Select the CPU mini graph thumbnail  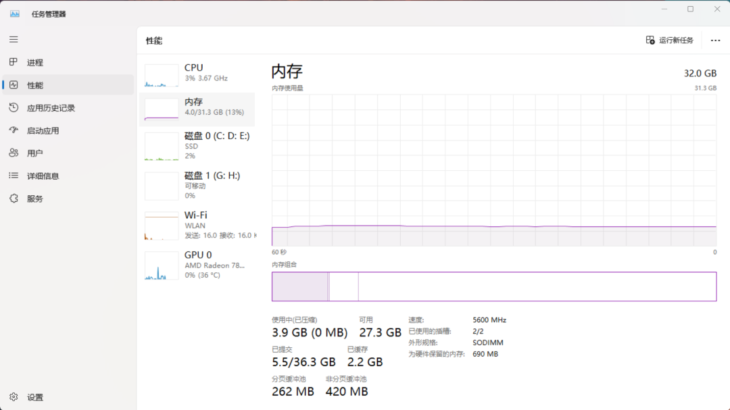click(x=162, y=76)
